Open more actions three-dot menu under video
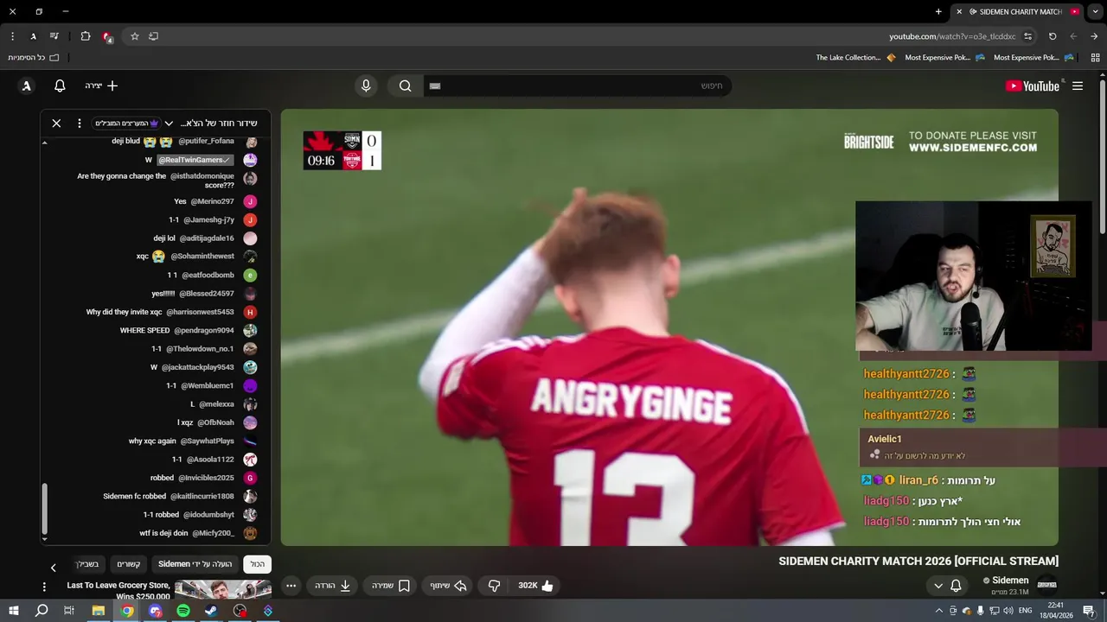The height and width of the screenshot is (622, 1107). (x=291, y=586)
